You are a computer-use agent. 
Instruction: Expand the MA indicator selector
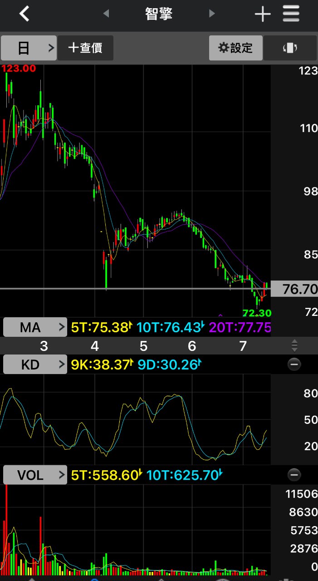35,327
